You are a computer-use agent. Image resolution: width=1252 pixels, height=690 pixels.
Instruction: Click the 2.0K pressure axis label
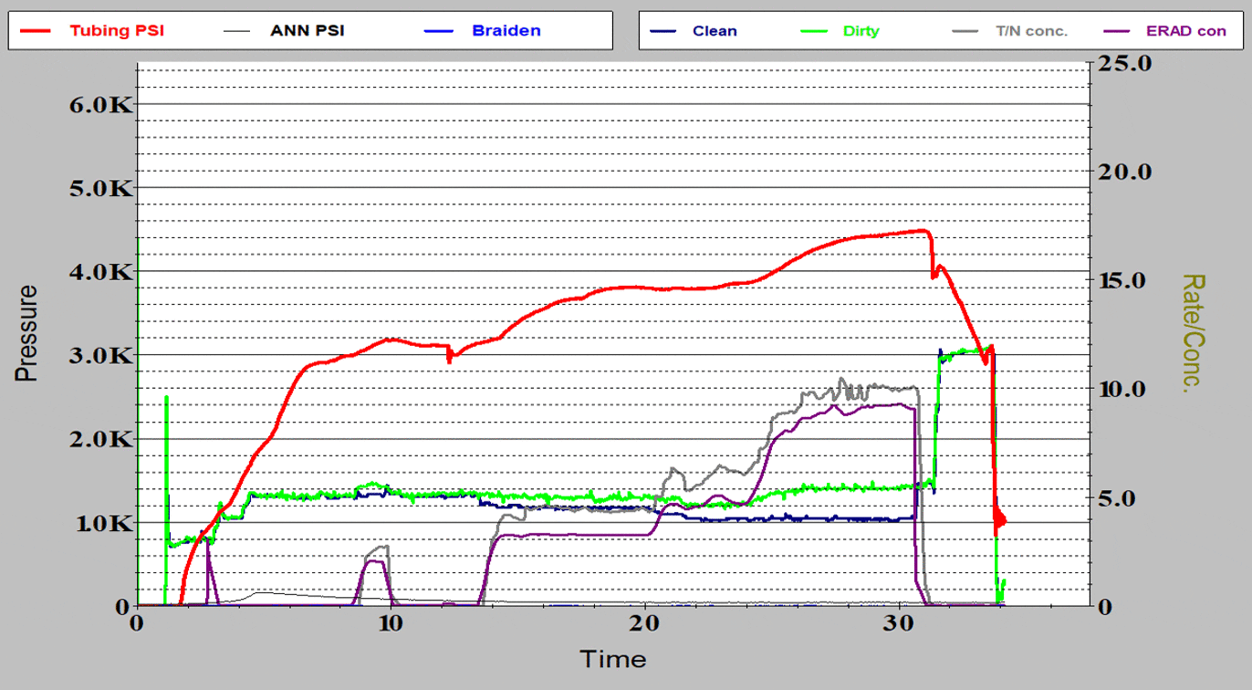point(101,439)
